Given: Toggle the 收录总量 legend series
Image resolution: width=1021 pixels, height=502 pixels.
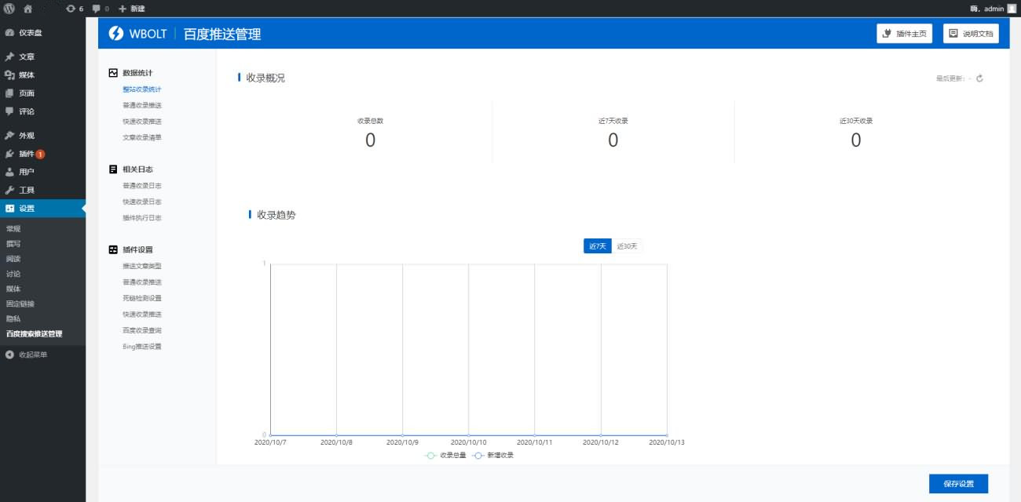Looking at the screenshot, I should pos(446,455).
